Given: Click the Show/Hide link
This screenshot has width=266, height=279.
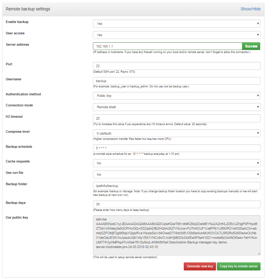Looking at the screenshot, I should (x=250, y=9).
